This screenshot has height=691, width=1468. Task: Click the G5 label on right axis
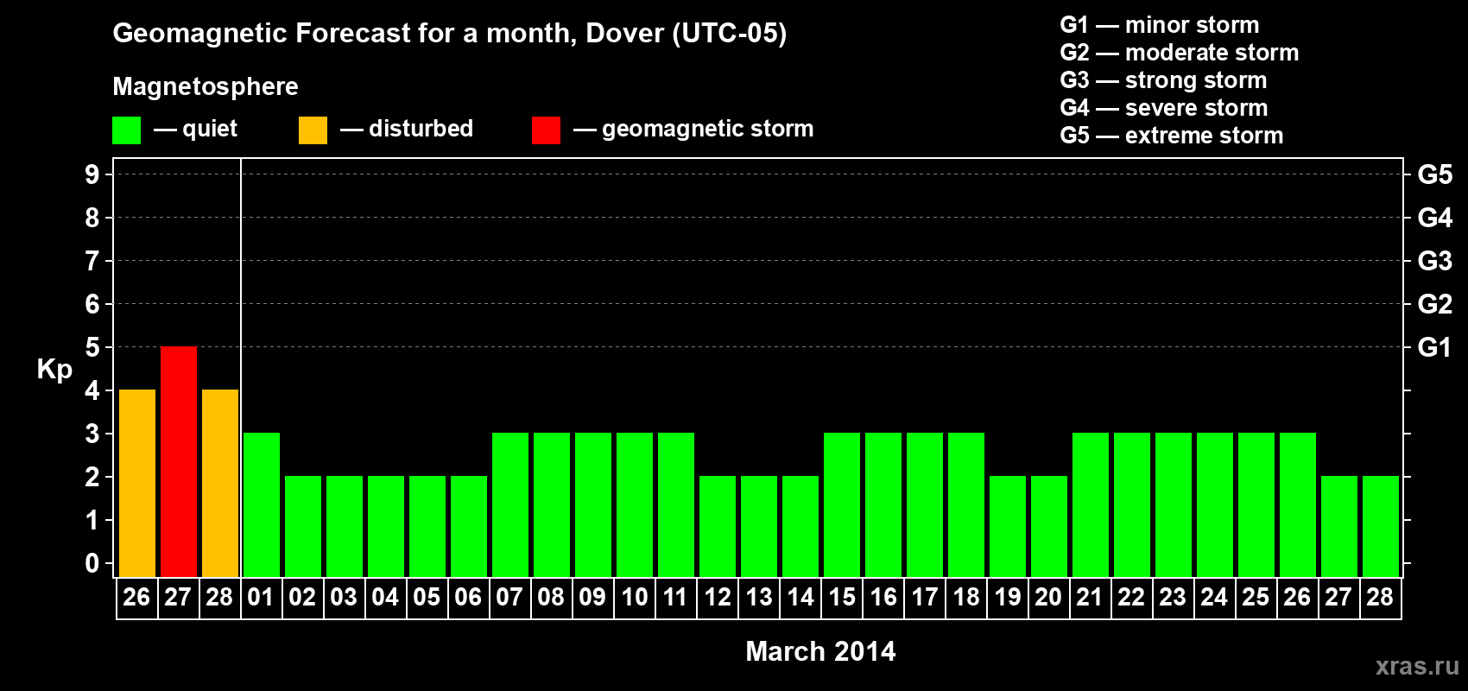tap(1435, 174)
